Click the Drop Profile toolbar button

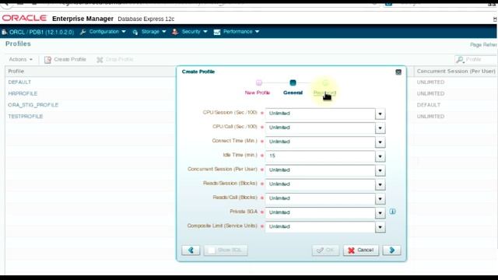coord(115,59)
